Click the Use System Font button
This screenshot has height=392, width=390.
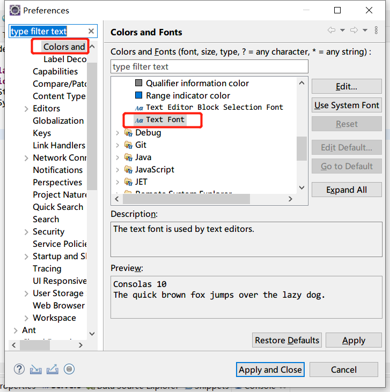[x=347, y=105]
